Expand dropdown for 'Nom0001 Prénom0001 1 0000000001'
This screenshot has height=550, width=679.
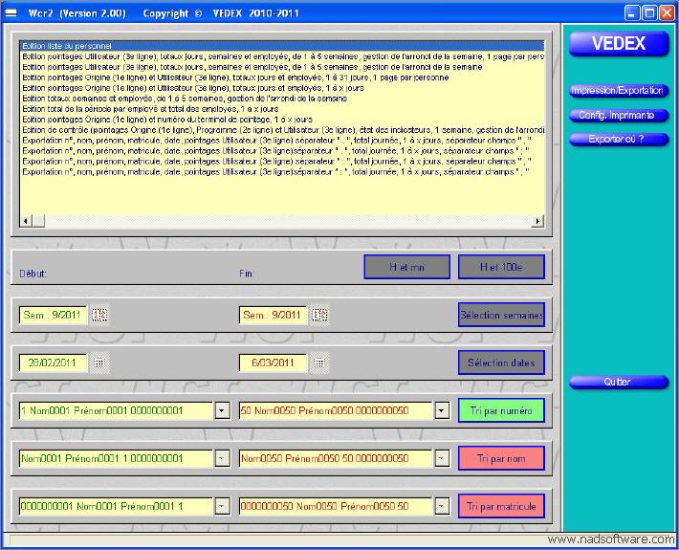coord(222,458)
